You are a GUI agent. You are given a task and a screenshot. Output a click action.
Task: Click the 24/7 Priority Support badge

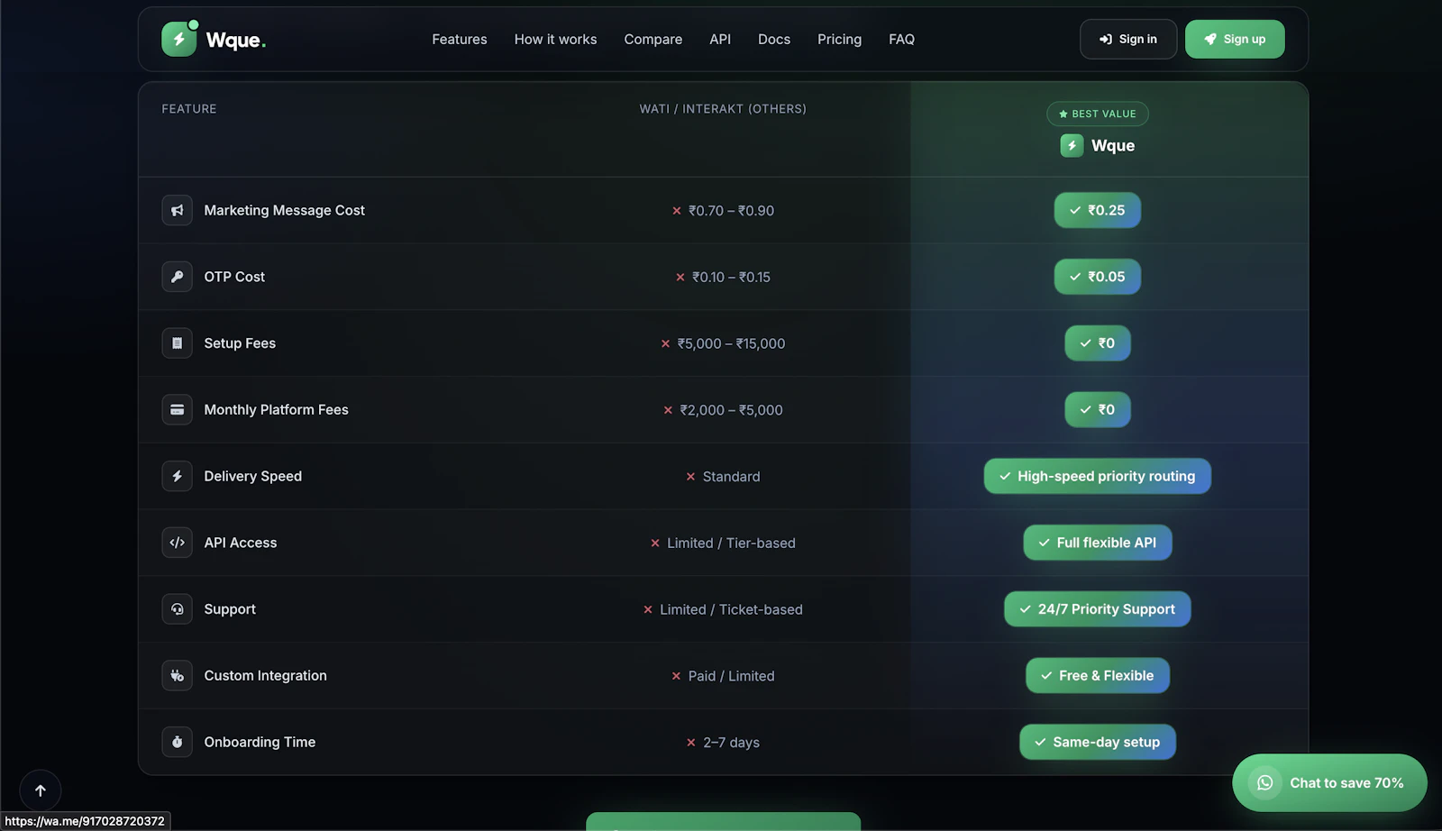1098,609
